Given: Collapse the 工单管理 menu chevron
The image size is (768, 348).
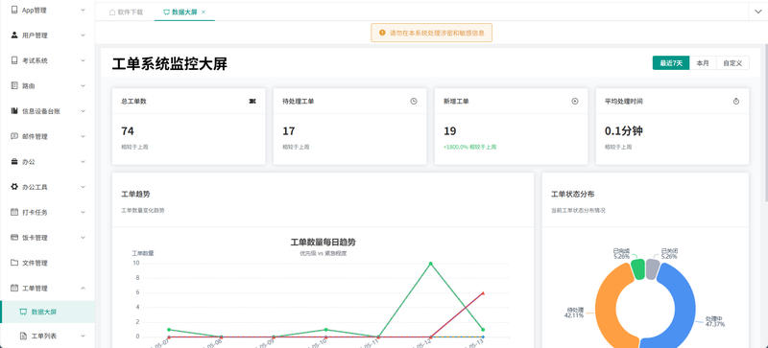Looking at the screenshot, I should 83,289.
